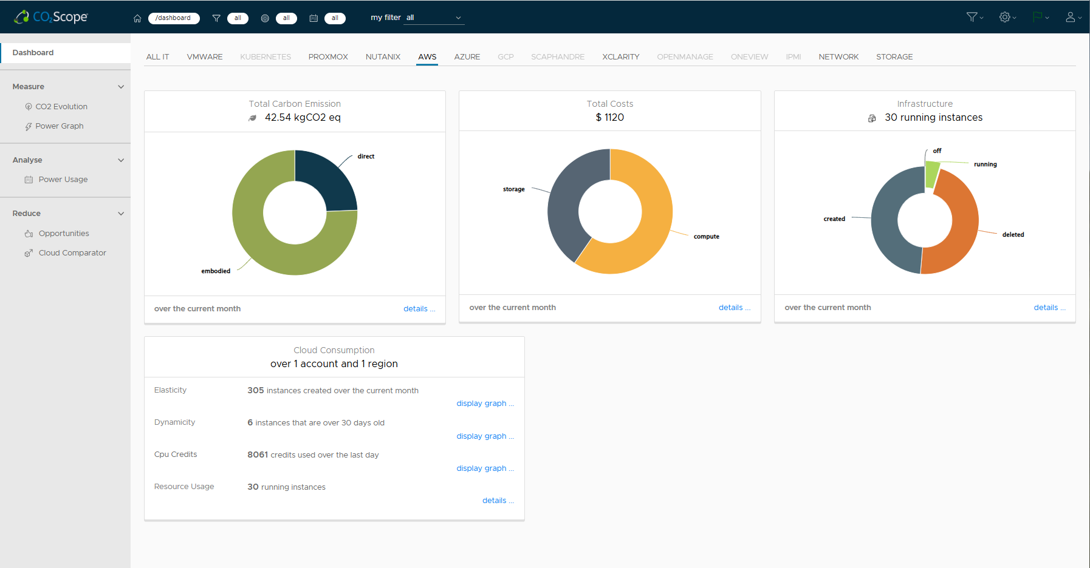The height and width of the screenshot is (568, 1090).
Task: Click the Power Graph lightning icon
Action: coord(29,126)
